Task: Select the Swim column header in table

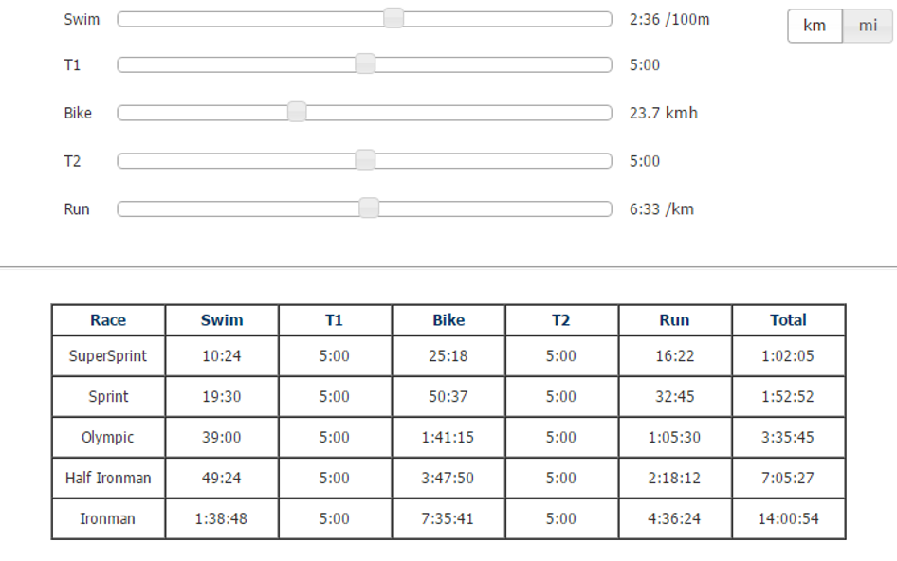Action: (x=222, y=320)
